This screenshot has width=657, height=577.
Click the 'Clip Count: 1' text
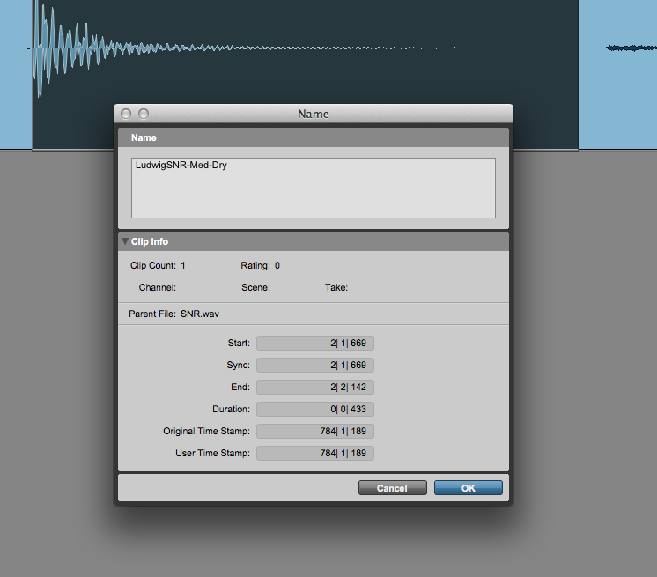click(x=158, y=266)
